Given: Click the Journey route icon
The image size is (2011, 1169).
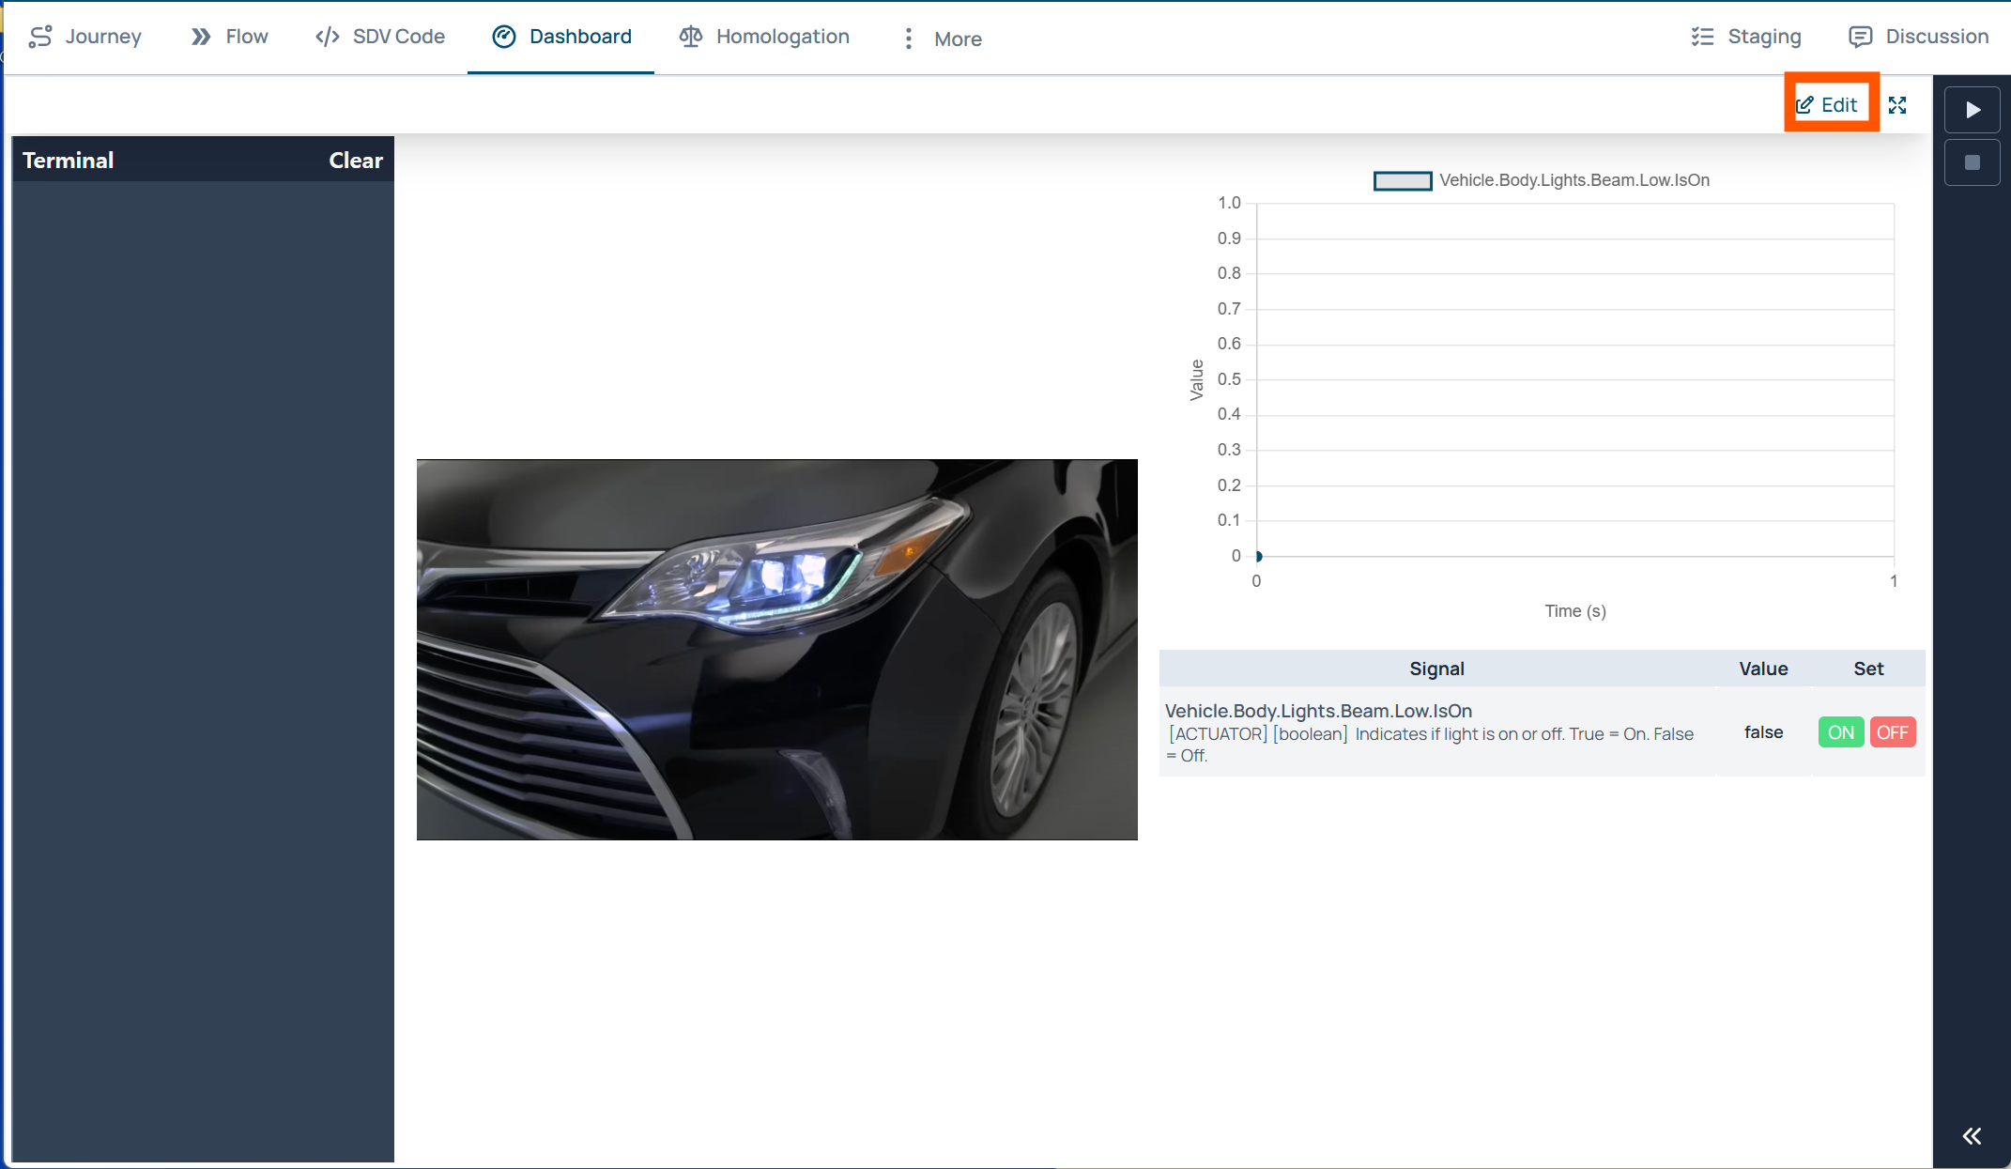Looking at the screenshot, I should (x=39, y=37).
